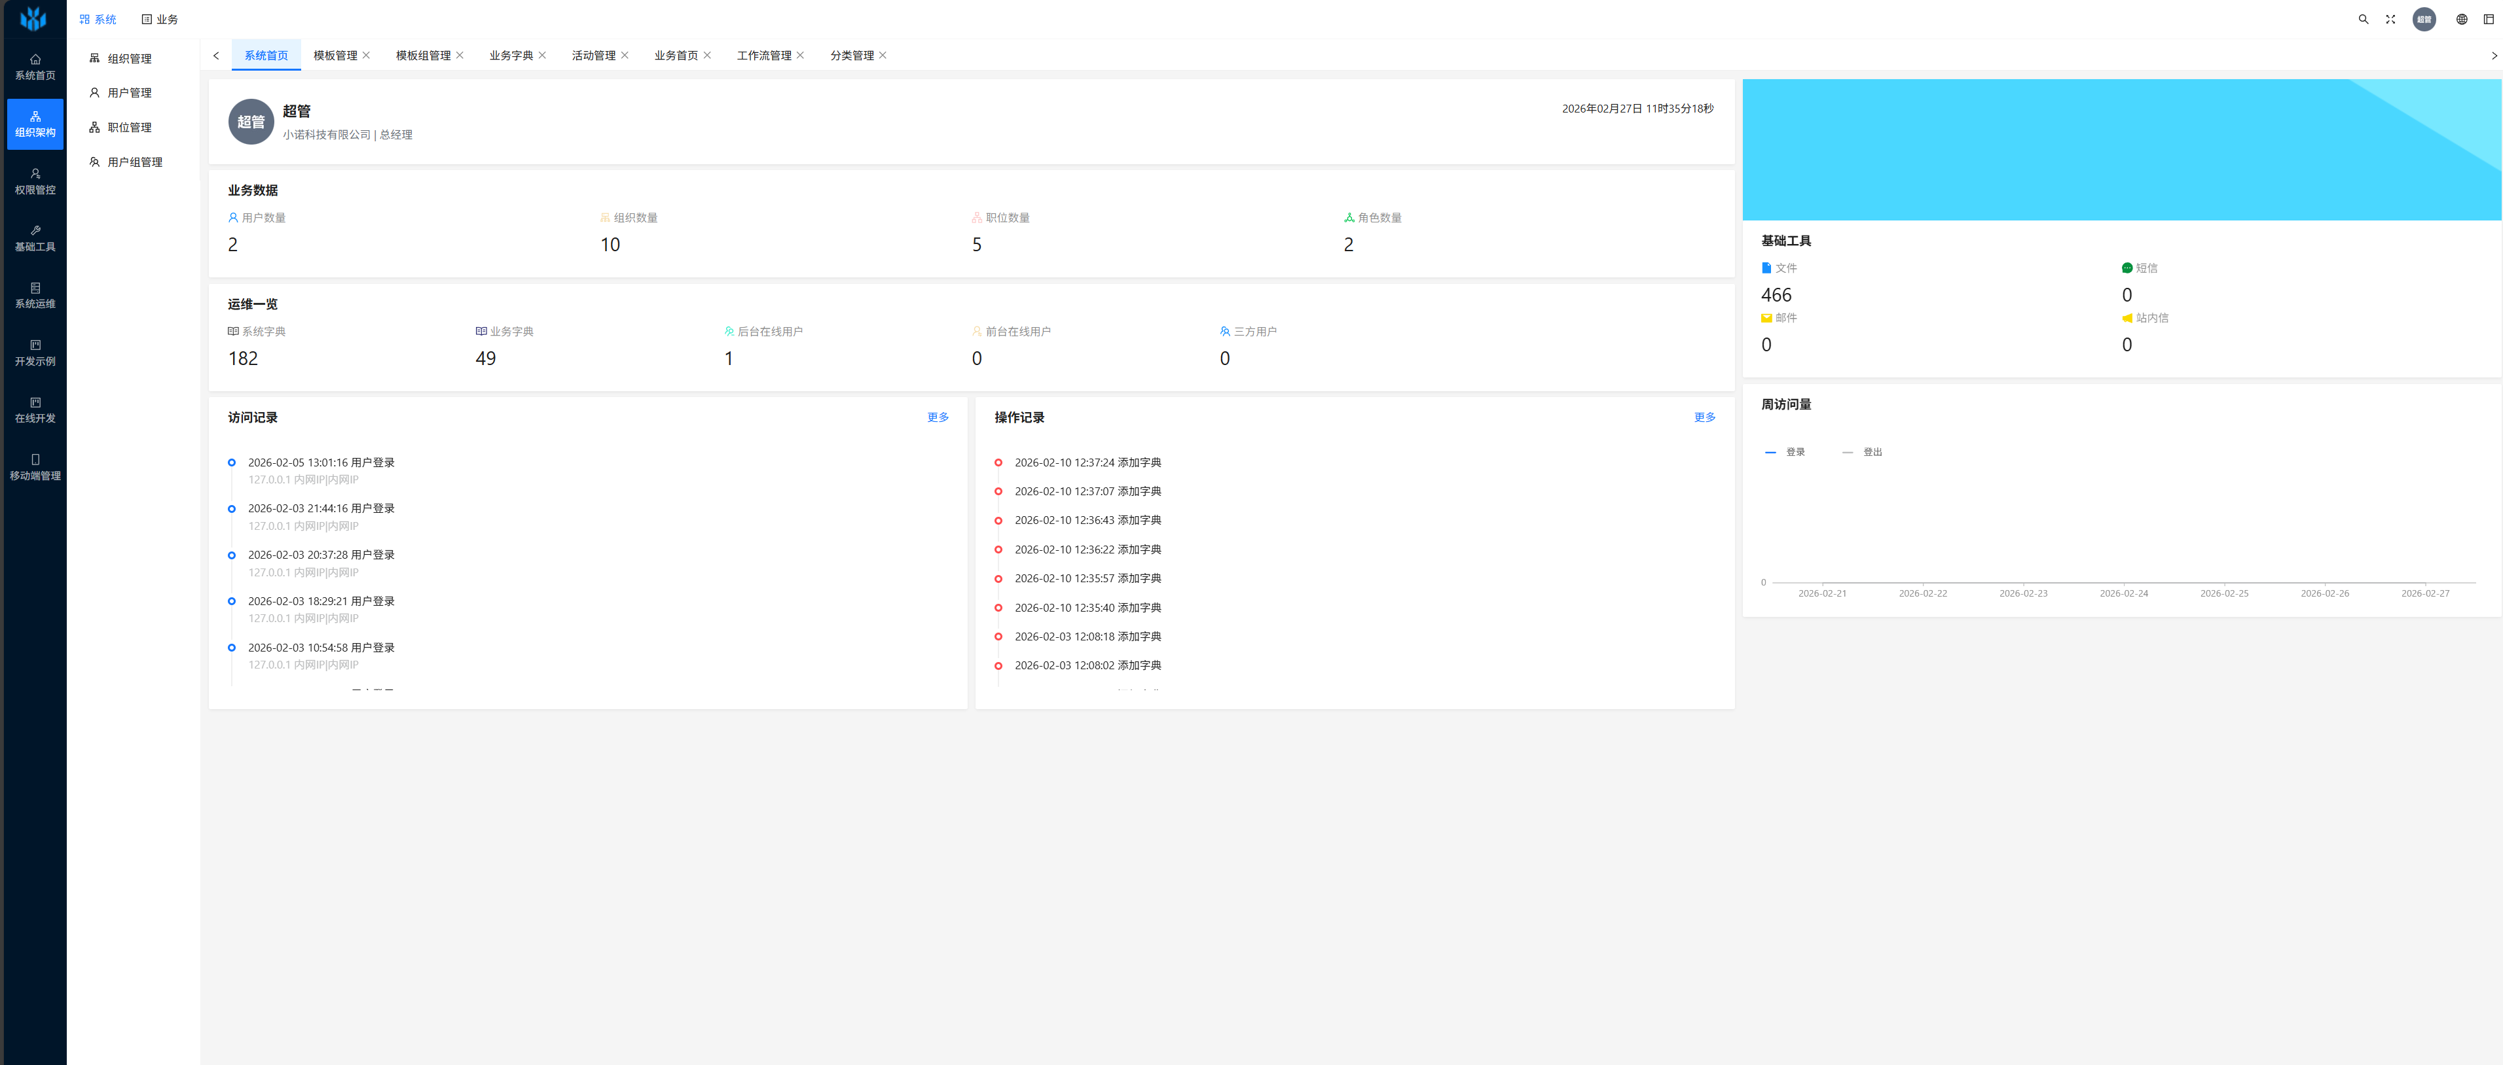This screenshot has height=1065, width=2503.
Task: Switch to the 工作流管理 tab
Action: tap(763, 56)
